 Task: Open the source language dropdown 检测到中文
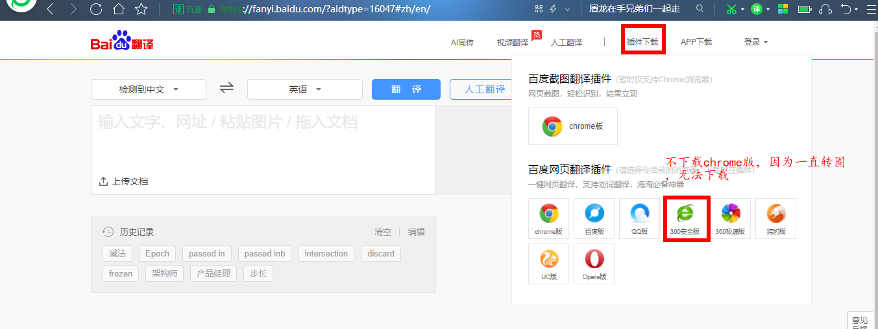point(149,89)
